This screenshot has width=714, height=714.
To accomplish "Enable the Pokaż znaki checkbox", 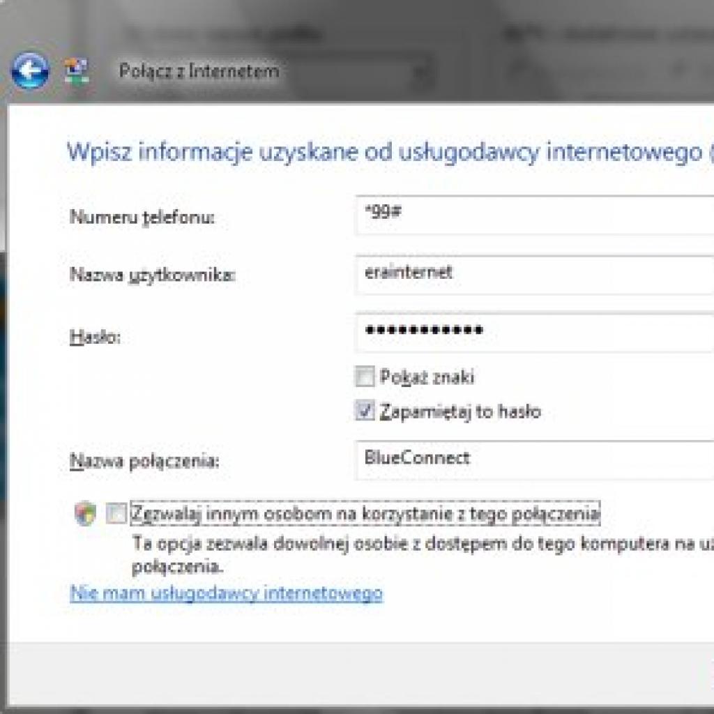I will pos(365,377).
